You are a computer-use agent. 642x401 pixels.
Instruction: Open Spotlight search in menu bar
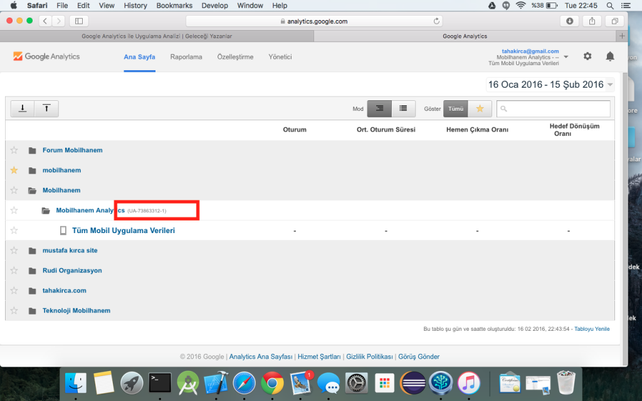click(x=610, y=5)
